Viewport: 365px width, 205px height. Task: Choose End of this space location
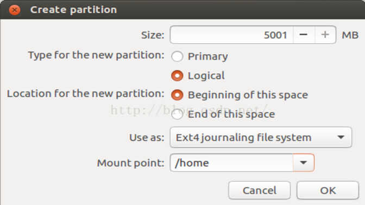pos(177,114)
